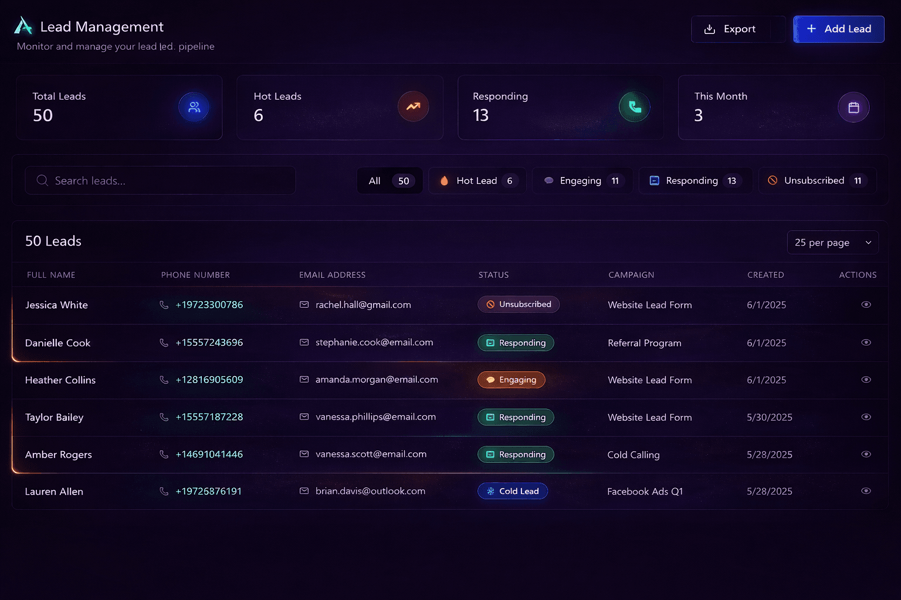901x600 pixels.
Task: Expand the per-page selector chevron
Action: tap(868, 242)
